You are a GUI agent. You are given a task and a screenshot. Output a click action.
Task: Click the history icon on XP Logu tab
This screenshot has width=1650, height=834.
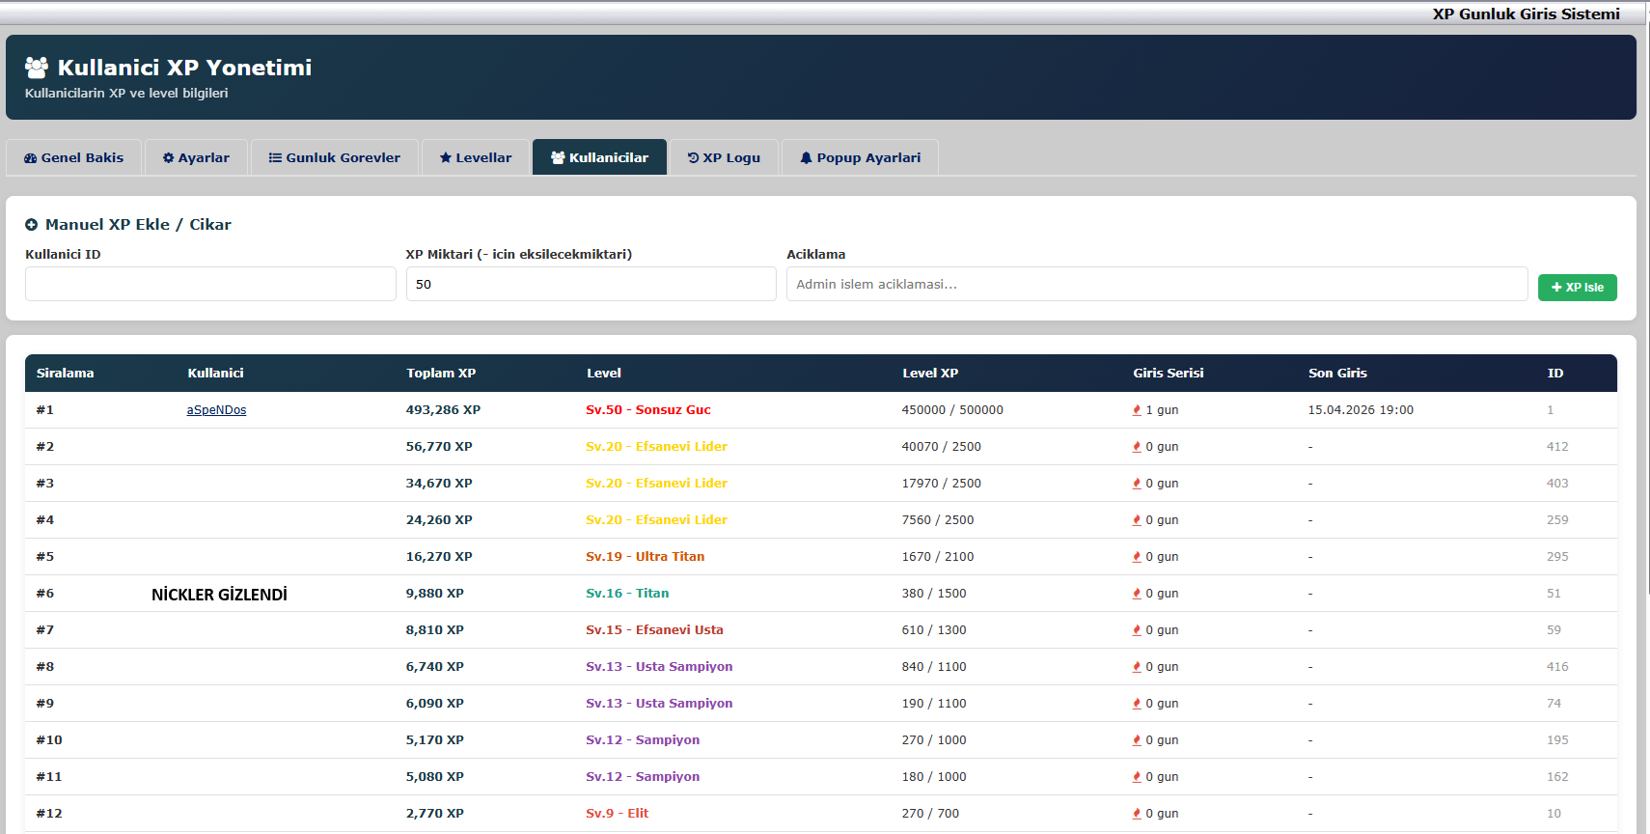(693, 158)
